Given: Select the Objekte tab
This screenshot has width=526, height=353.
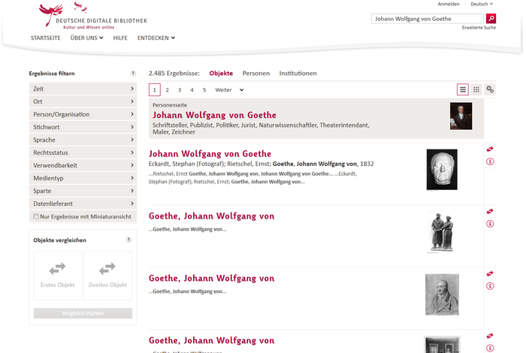Looking at the screenshot, I should coord(221,73).
